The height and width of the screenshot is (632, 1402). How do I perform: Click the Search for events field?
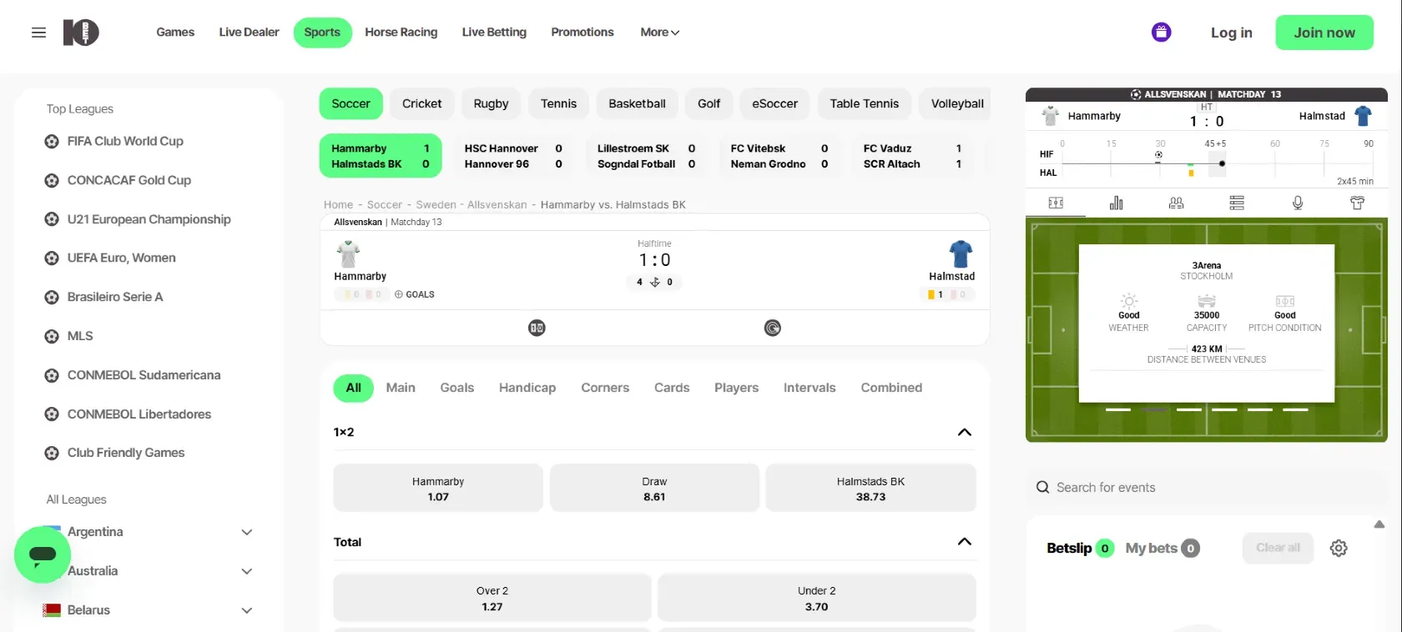(x=1206, y=488)
